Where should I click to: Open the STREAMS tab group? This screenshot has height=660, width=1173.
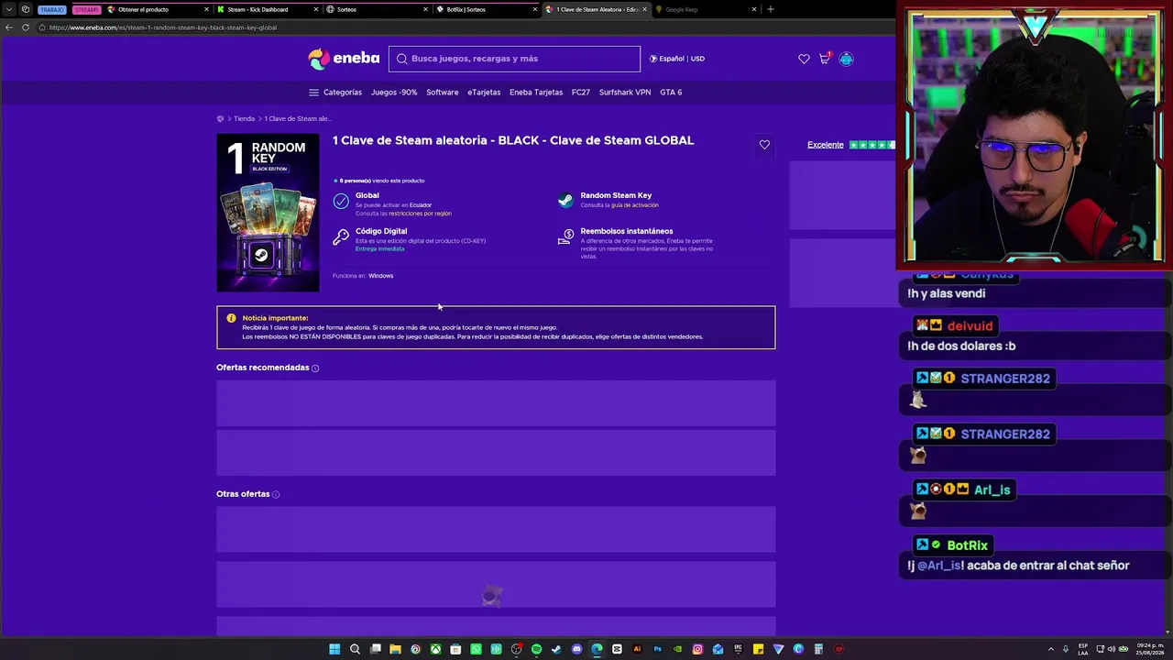[86, 9]
